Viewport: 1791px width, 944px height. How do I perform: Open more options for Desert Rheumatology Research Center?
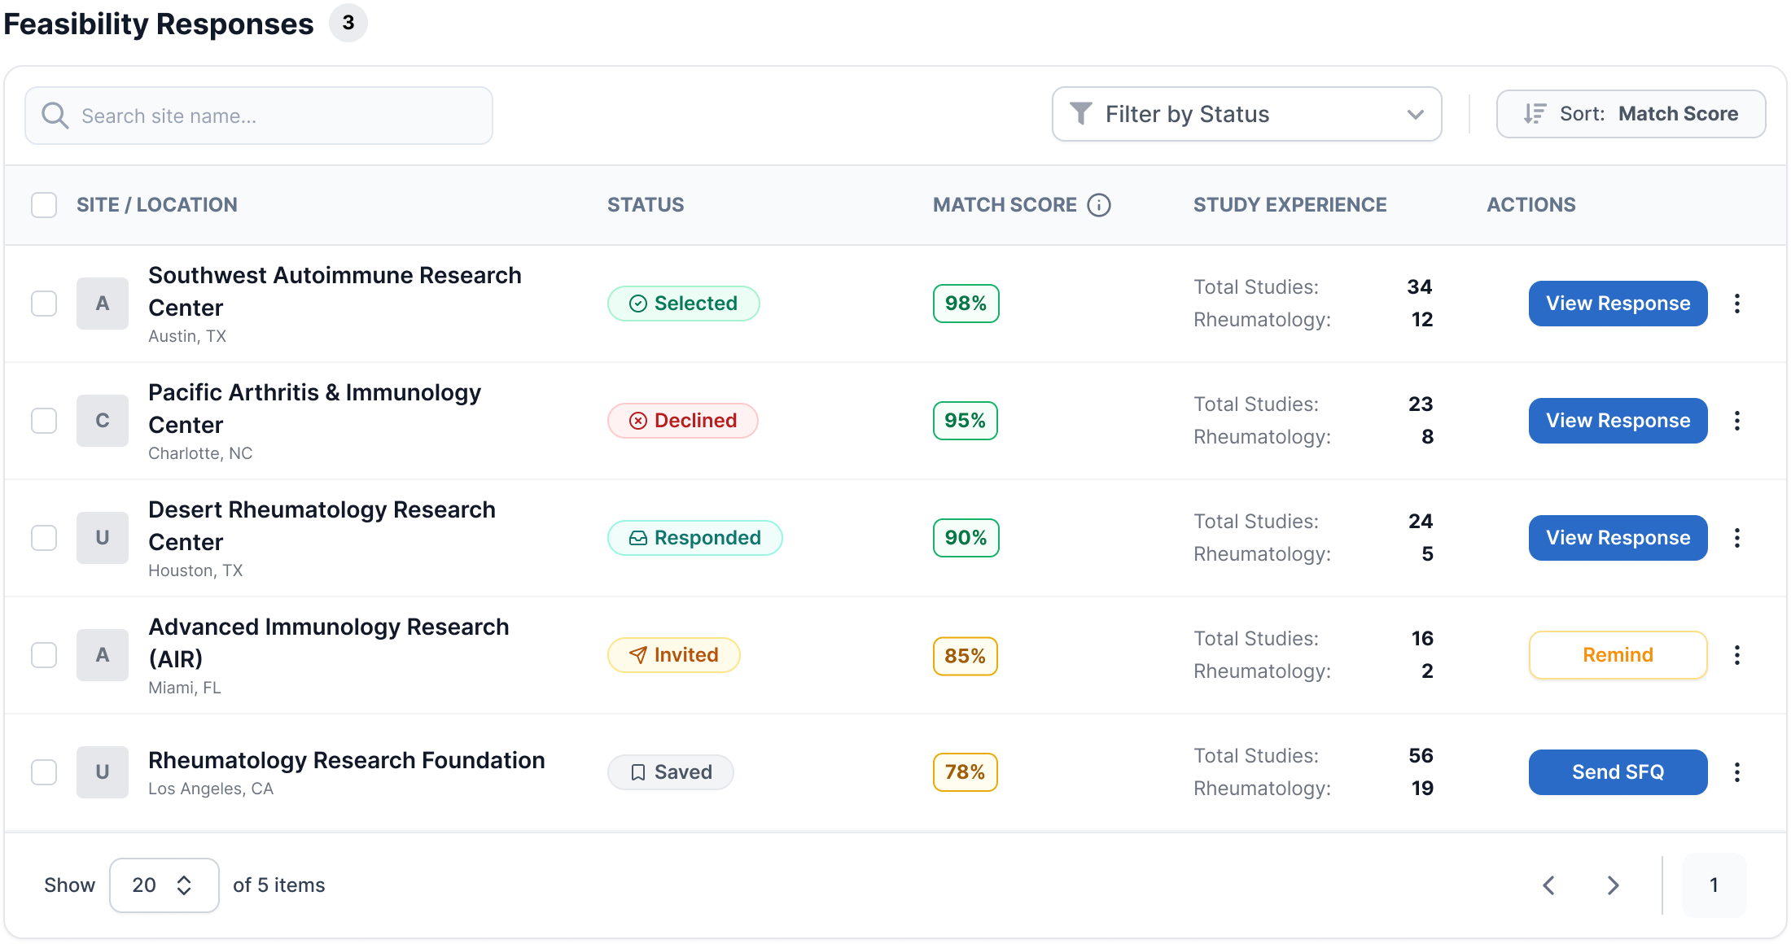(x=1737, y=538)
